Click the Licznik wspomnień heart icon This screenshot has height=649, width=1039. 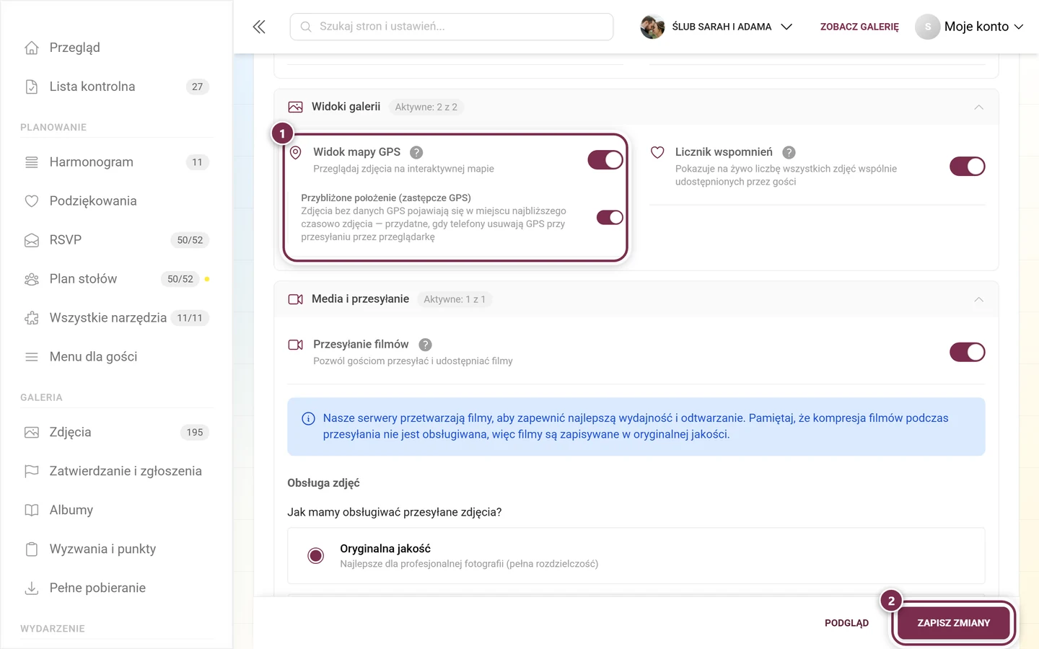(657, 153)
